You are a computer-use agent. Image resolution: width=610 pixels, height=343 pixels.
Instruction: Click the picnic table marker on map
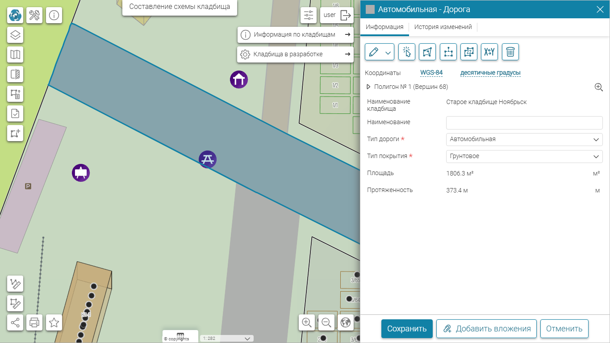coord(208,159)
